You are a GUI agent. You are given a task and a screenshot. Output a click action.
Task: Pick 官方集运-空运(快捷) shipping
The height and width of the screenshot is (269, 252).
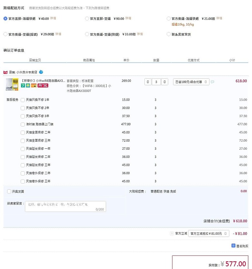point(87,34)
